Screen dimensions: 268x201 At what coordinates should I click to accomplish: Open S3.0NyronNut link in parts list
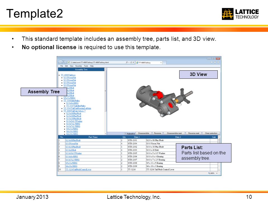click(x=72, y=143)
